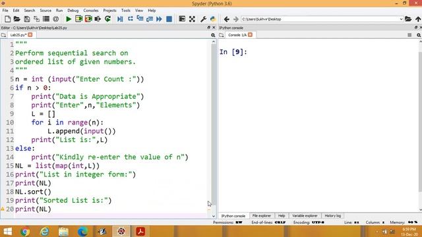
Task: Step into function debug icon
Action: tap(140, 19)
